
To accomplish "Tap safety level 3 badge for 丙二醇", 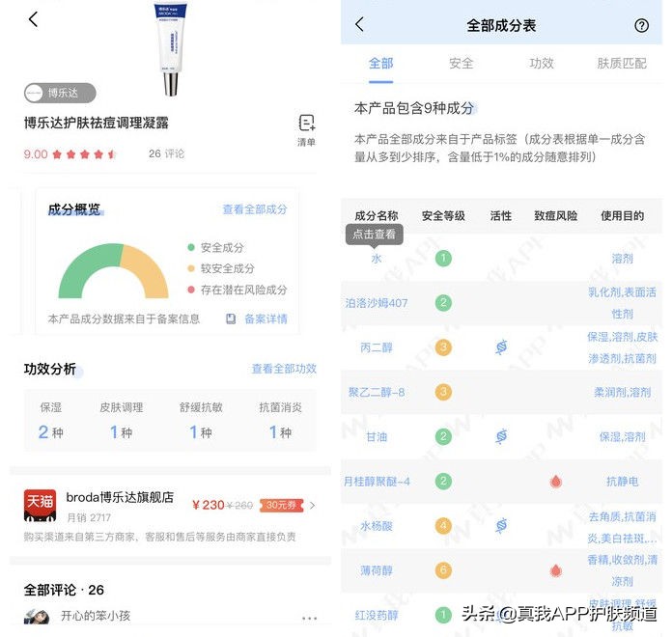I will [x=443, y=347].
